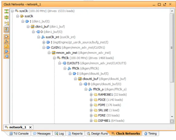
Task: Select the FDCE 1140 loads item
Action: tap(110, 100)
